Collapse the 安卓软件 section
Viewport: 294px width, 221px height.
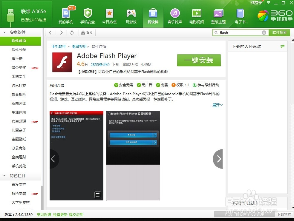click(4, 33)
